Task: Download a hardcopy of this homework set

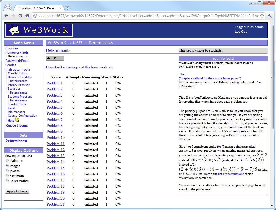Action: (80, 67)
